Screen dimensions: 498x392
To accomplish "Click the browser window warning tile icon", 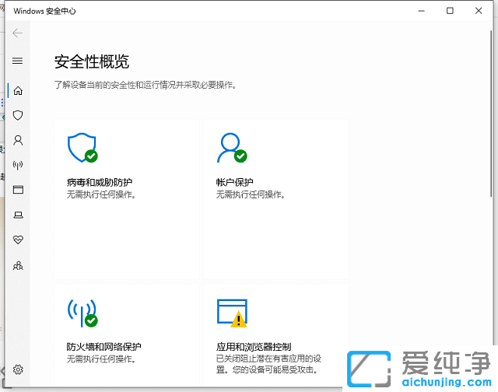I will [x=231, y=311].
